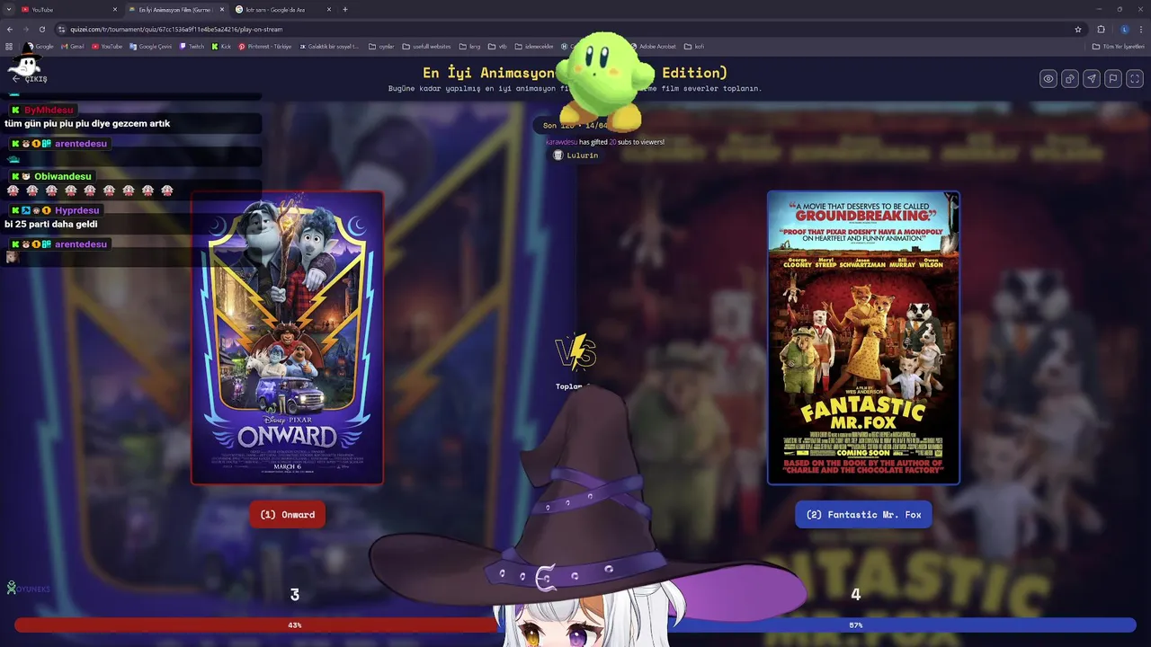
Task: Reload the page
Action: tap(42, 29)
